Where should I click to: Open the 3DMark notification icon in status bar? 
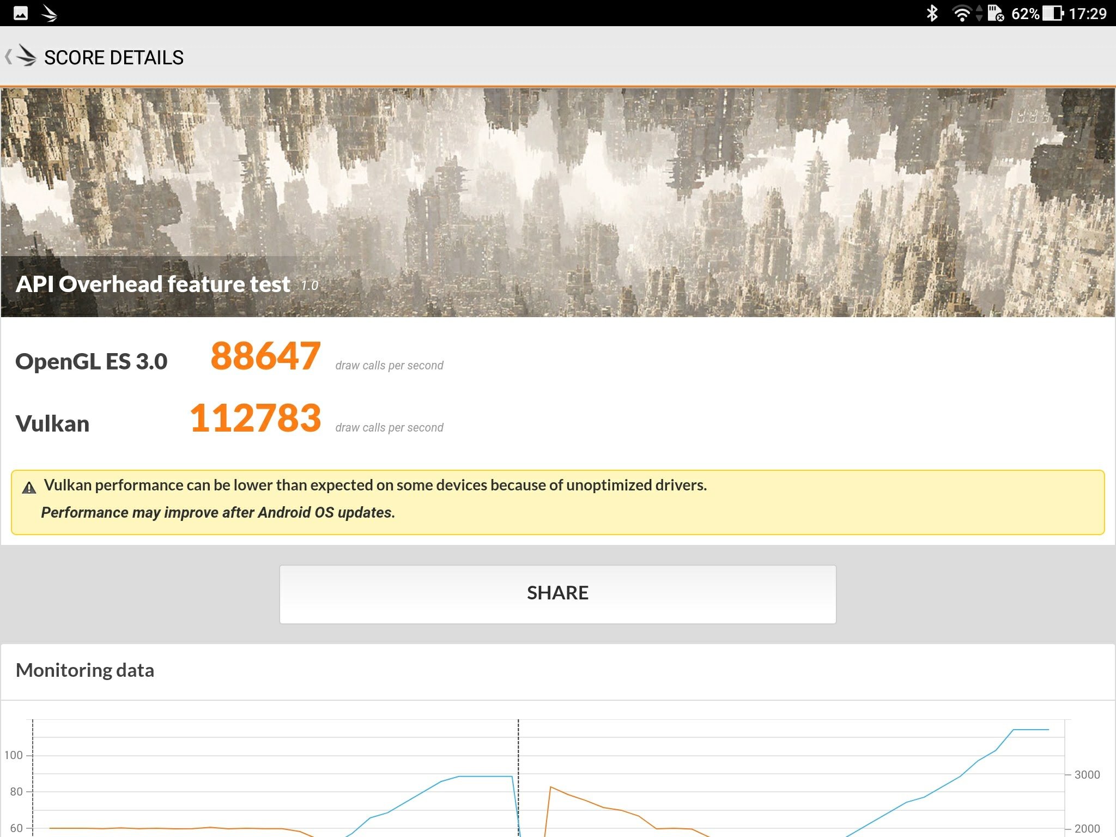click(x=50, y=13)
